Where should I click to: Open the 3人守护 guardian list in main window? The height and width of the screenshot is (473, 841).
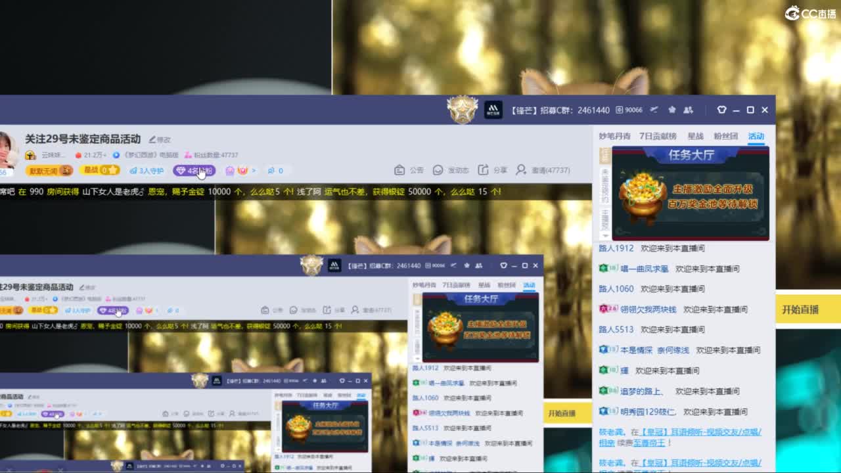[x=146, y=171]
